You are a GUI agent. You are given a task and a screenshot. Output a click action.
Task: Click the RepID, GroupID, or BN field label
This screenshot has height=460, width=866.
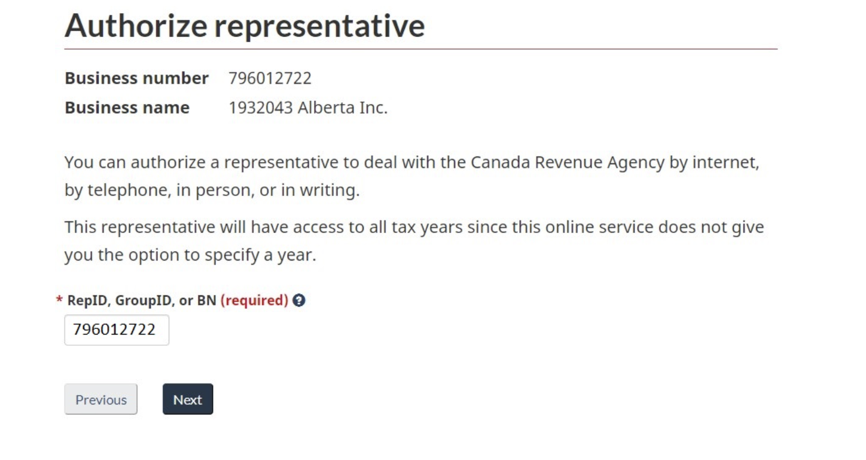point(141,300)
